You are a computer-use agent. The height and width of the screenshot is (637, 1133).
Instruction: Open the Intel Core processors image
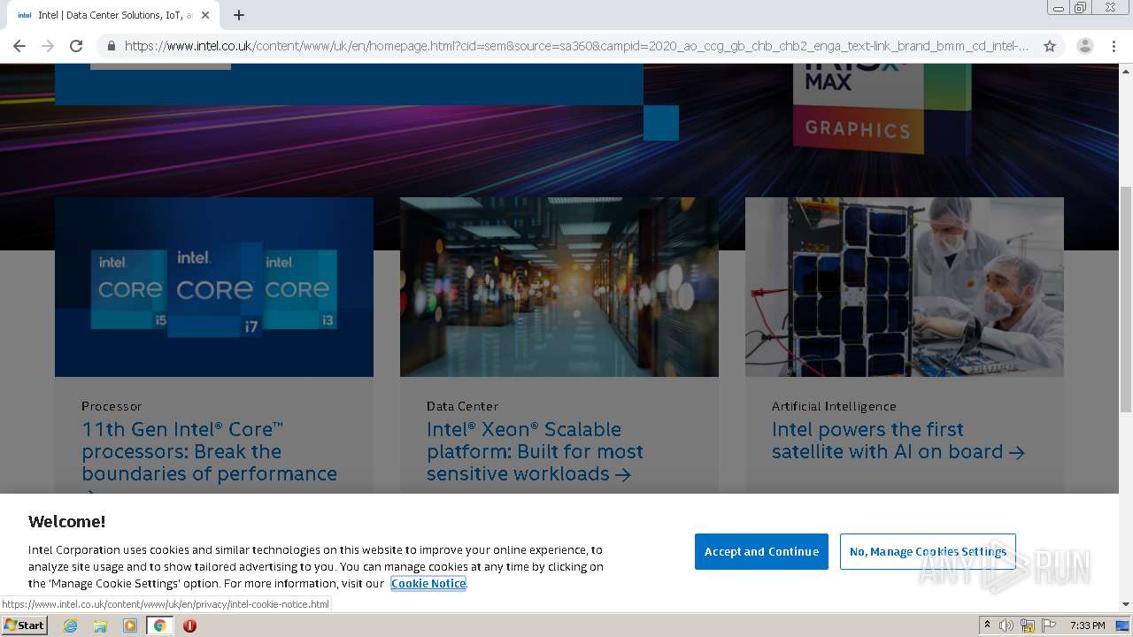click(214, 287)
